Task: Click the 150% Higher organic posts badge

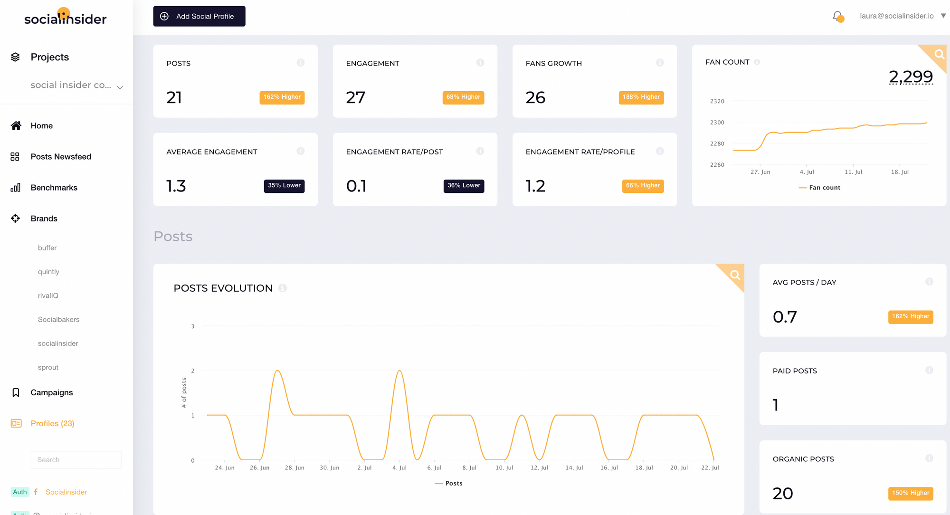Action: click(911, 493)
